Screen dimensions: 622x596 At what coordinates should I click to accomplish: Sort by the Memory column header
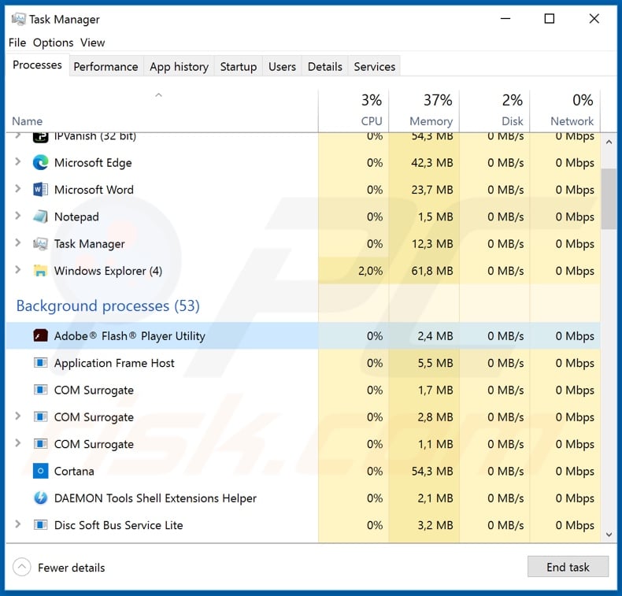pos(424,112)
